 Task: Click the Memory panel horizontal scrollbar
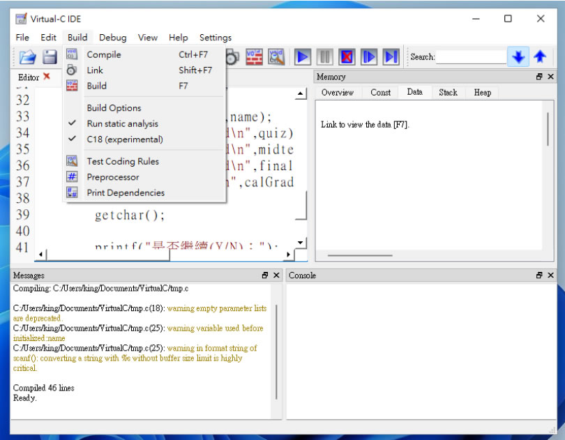pos(360,255)
